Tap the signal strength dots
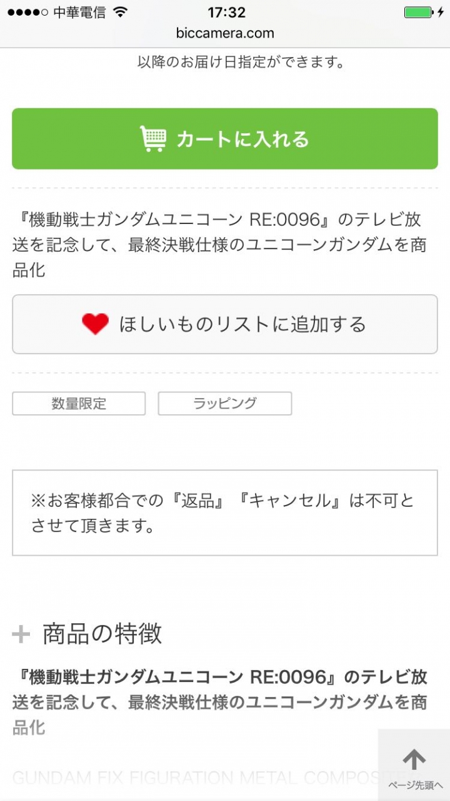Screen dimensions: 450x801 (x=27, y=13)
